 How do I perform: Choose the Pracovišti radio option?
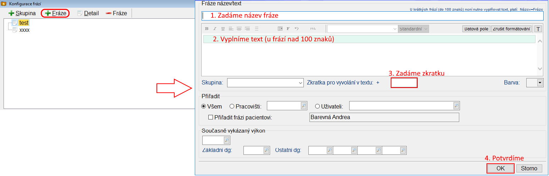[x=232, y=106]
